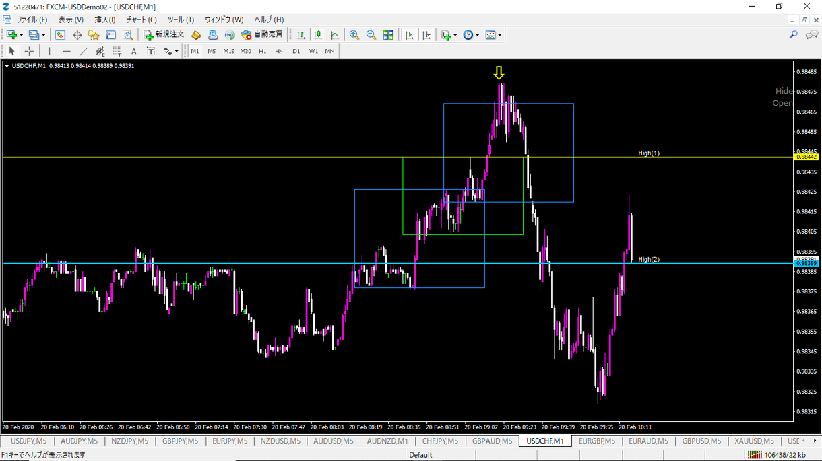Expand the indicators list dropdown arrow

pyautogui.click(x=455, y=35)
